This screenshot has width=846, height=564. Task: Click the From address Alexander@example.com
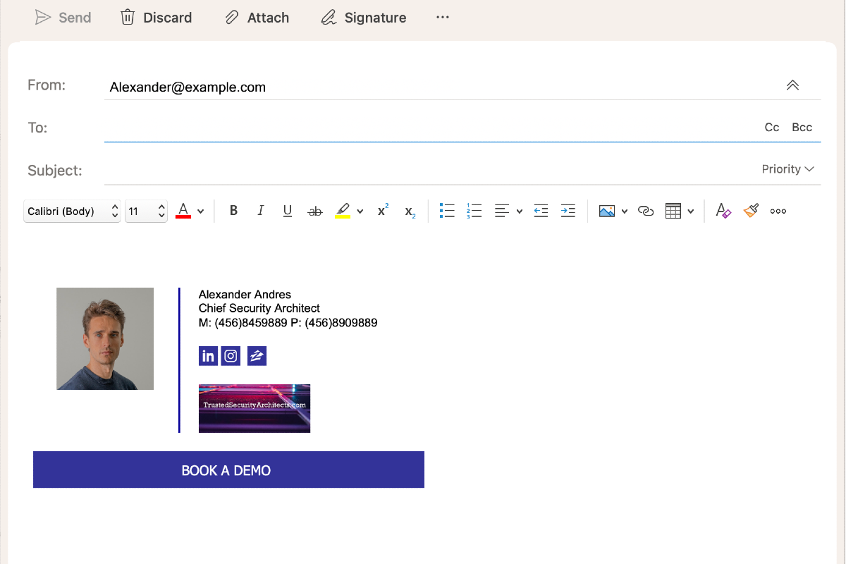188,87
